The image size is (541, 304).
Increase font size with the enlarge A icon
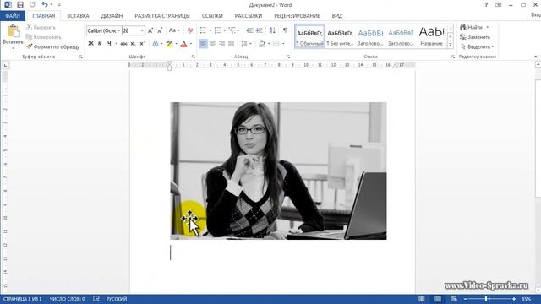pyautogui.click(x=150, y=30)
